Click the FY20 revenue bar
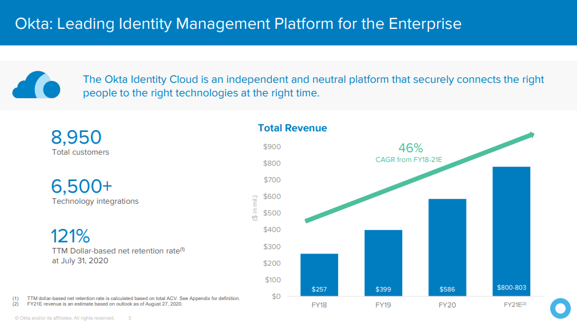 click(x=447, y=247)
